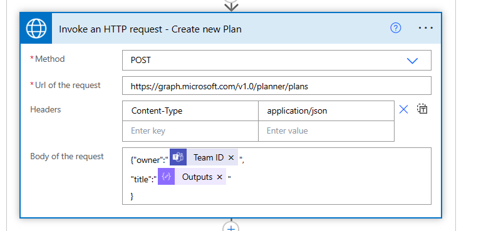Remove the Outputs dynamic token

click(x=219, y=177)
